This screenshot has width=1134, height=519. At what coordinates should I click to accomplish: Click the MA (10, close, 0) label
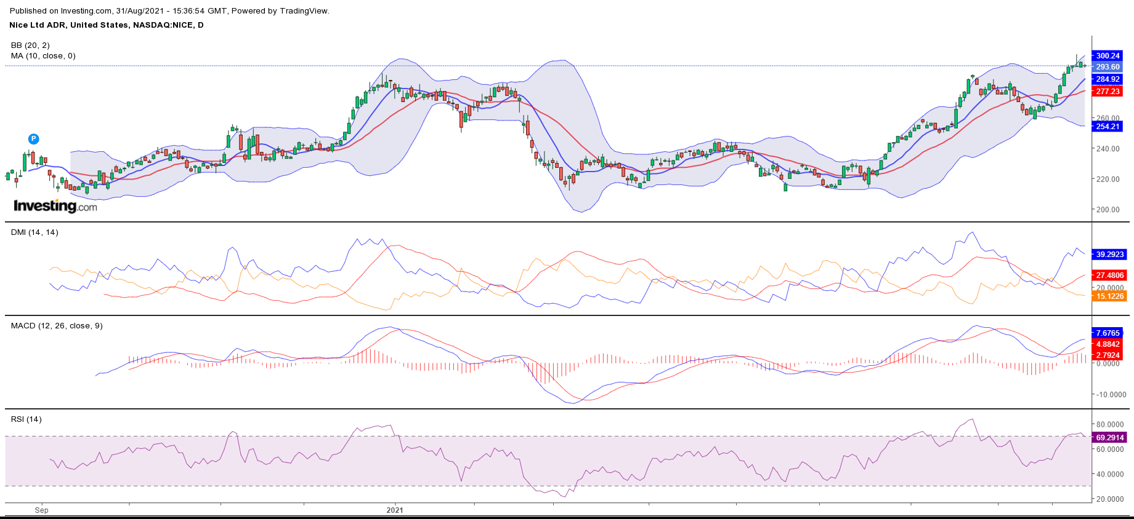43,56
